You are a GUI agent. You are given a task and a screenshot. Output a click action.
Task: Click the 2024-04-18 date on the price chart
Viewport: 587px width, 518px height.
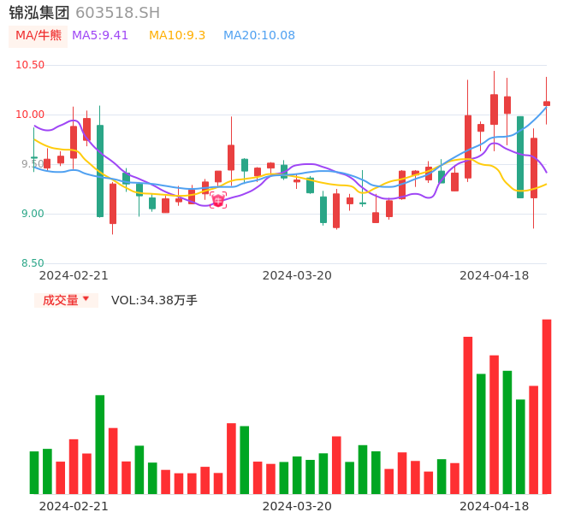click(495, 275)
